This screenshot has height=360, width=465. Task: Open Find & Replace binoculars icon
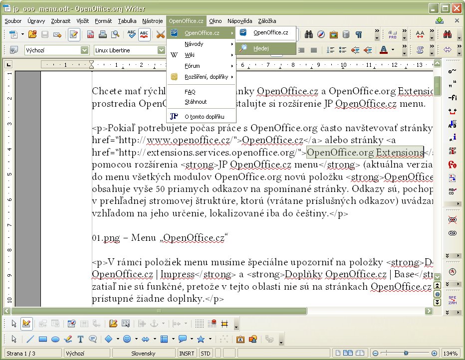click(308, 35)
